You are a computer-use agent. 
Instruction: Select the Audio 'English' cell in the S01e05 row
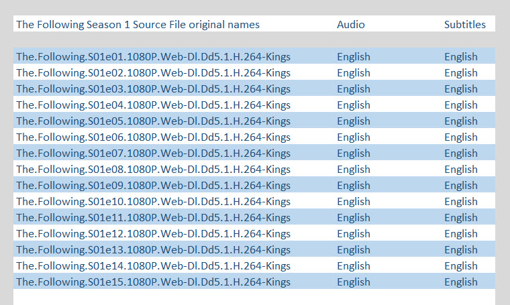pyautogui.click(x=354, y=121)
